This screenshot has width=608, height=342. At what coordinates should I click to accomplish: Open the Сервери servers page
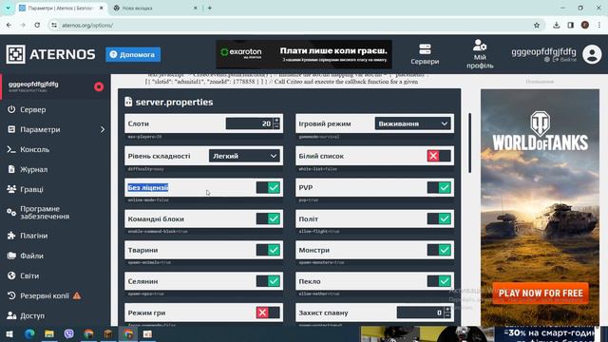pyautogui.click(x=425, y=54)
